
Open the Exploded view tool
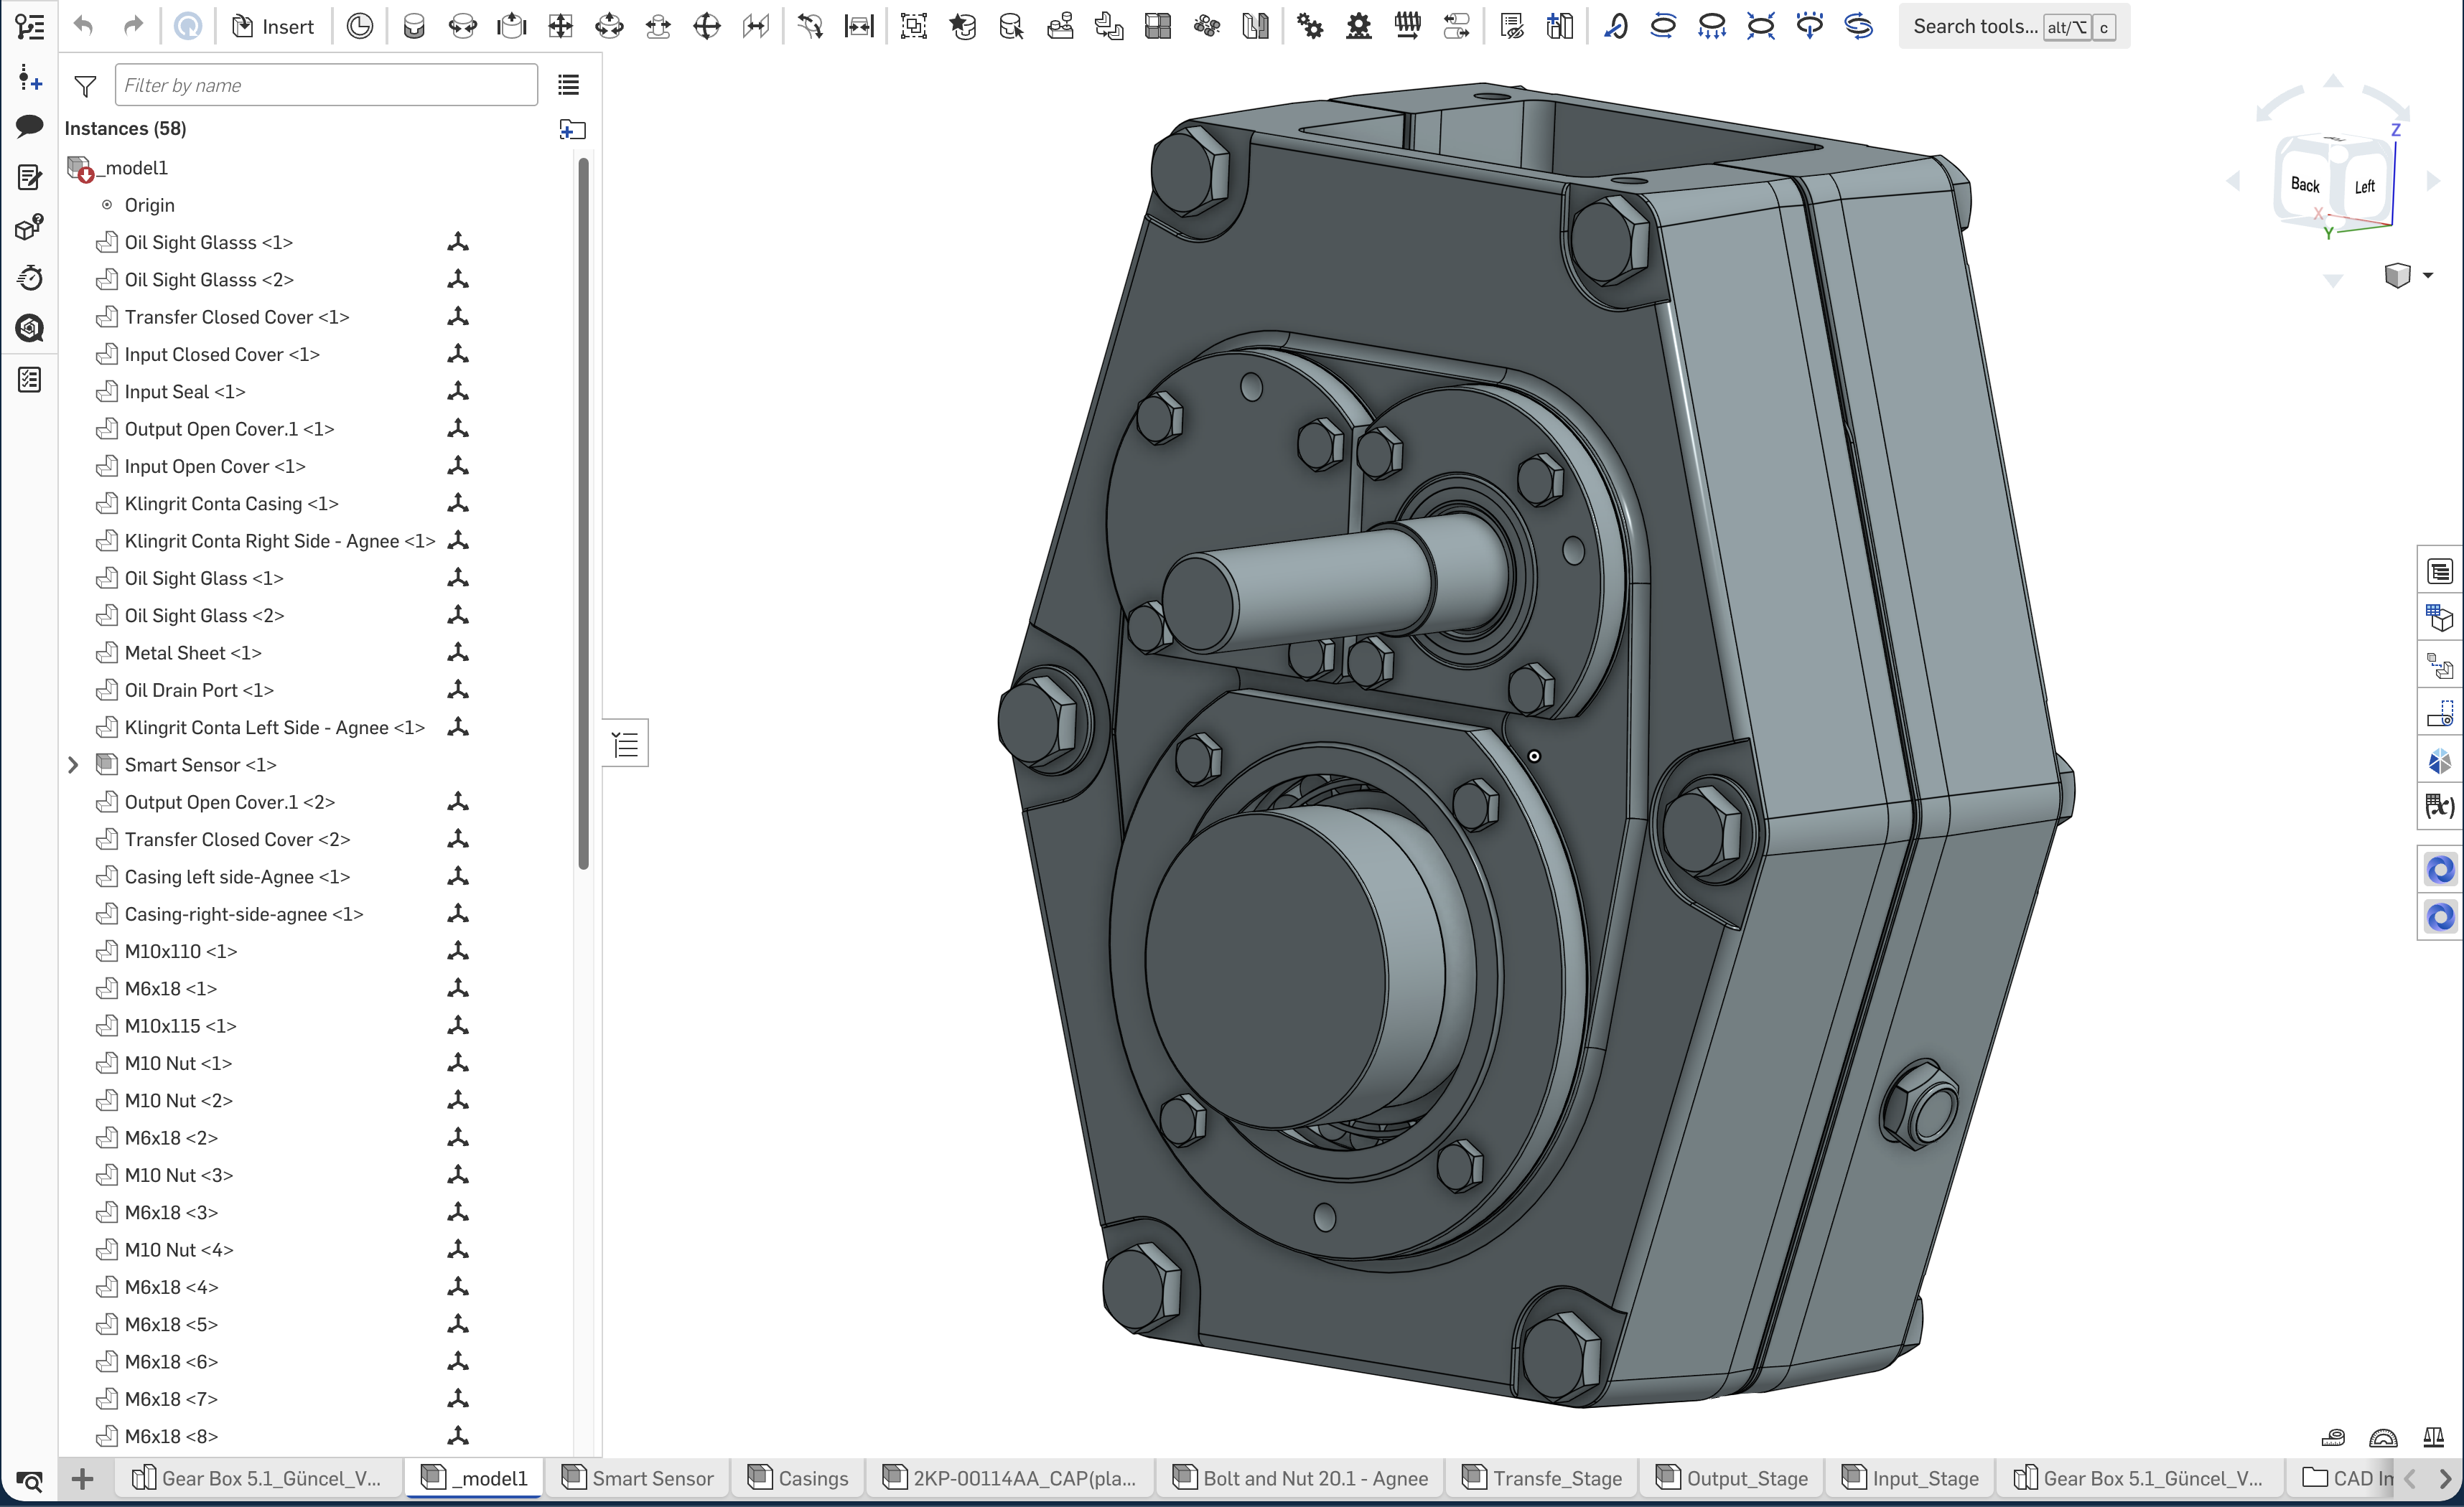click(1561, 26)
